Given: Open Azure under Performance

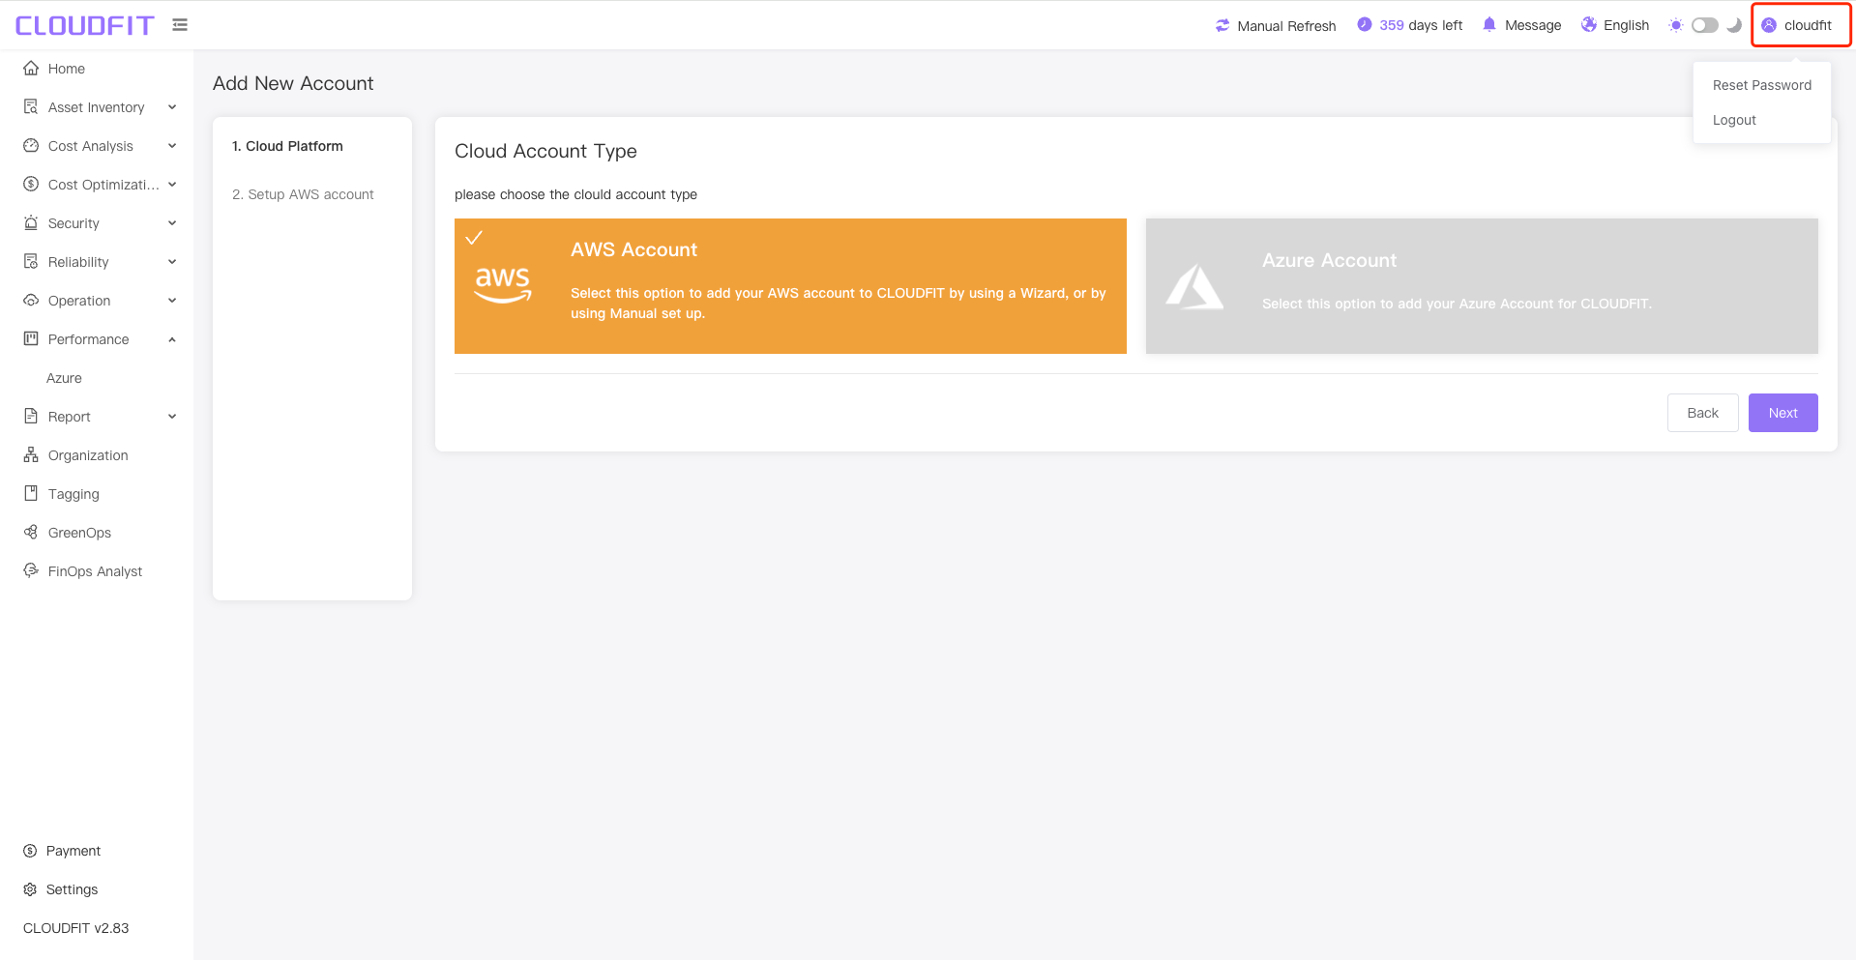Looking at the screenshot, I should [97, 378].
